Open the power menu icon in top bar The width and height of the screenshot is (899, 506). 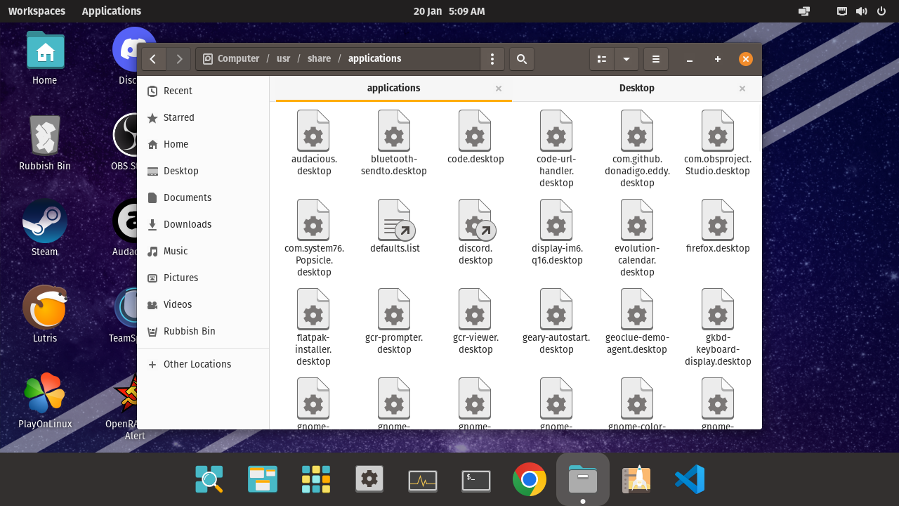click(x=881, y=11)
